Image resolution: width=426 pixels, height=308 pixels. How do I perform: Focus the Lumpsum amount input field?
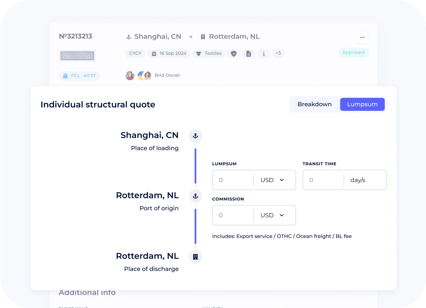point(233,180)
